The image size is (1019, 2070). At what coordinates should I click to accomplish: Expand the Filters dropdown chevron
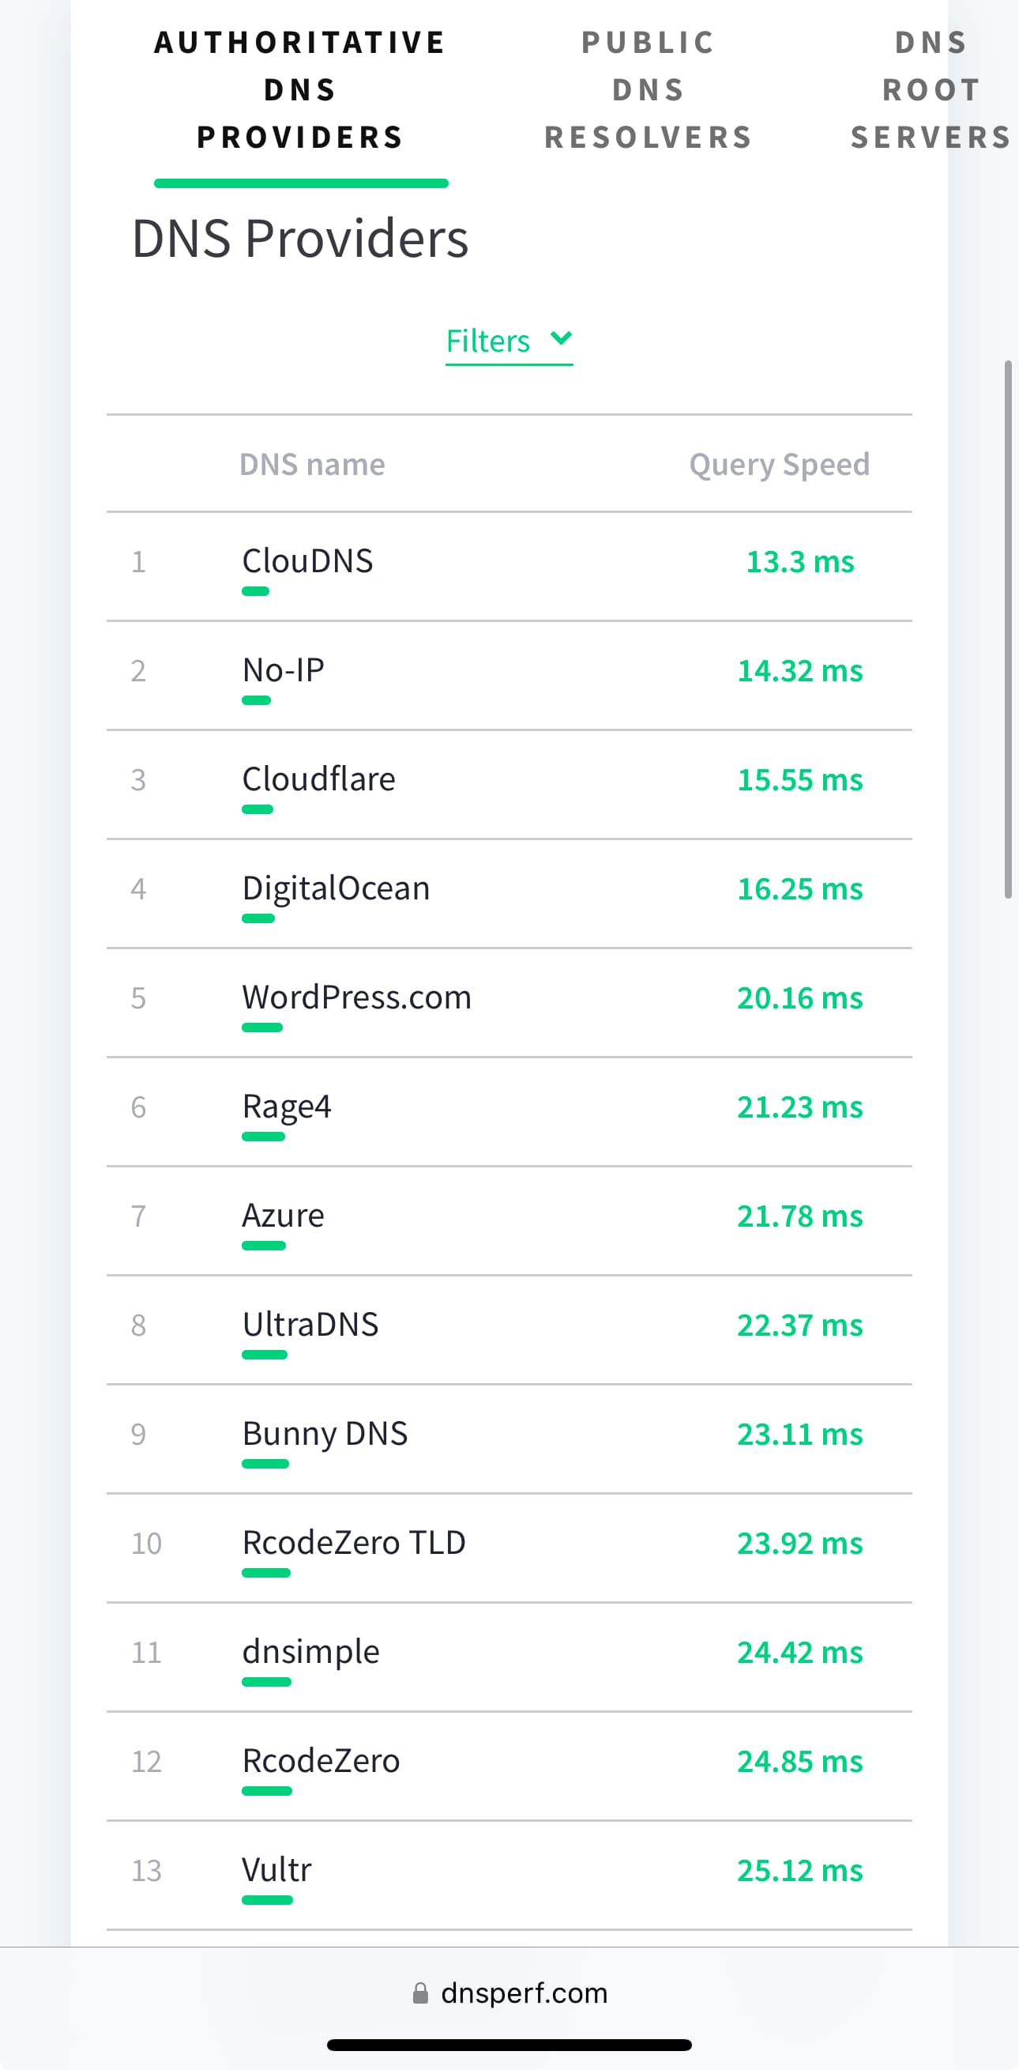pos(562,338)
